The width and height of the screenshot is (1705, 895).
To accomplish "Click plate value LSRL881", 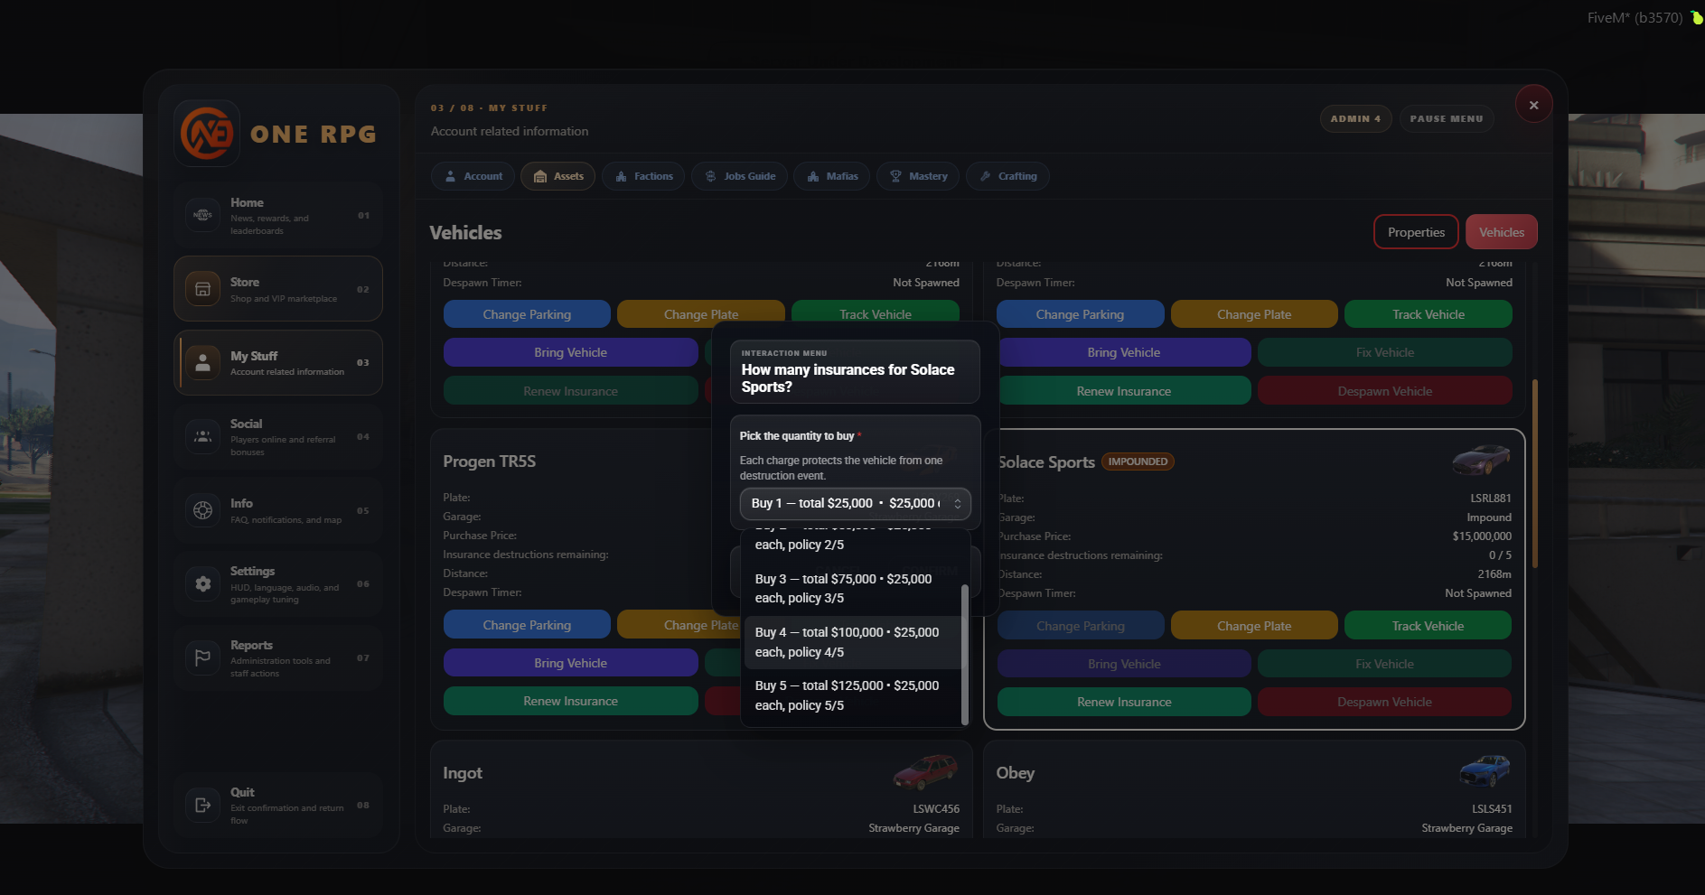I will point(1490,499).
